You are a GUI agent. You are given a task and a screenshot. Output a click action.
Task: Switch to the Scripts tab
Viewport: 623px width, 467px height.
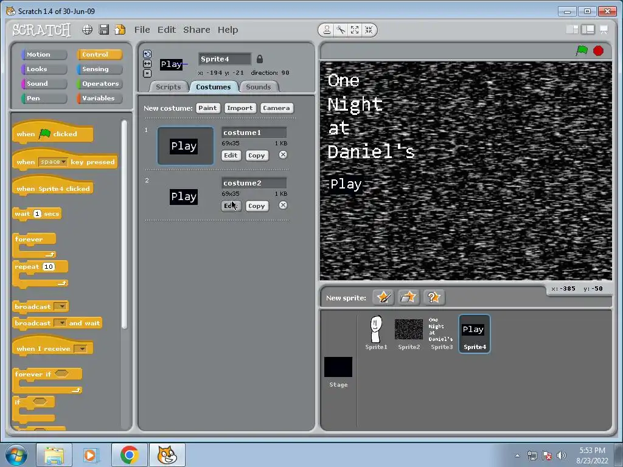click(x=168, y=87)
